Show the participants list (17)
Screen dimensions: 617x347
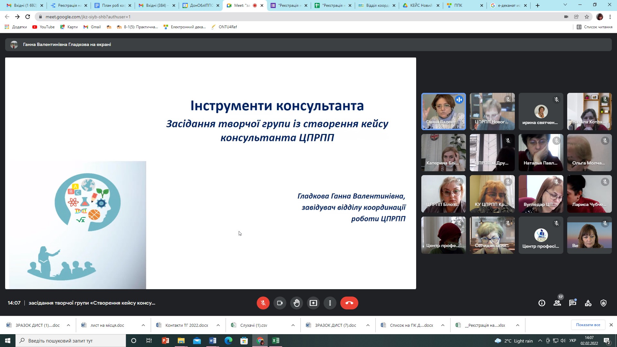(557, 303)
